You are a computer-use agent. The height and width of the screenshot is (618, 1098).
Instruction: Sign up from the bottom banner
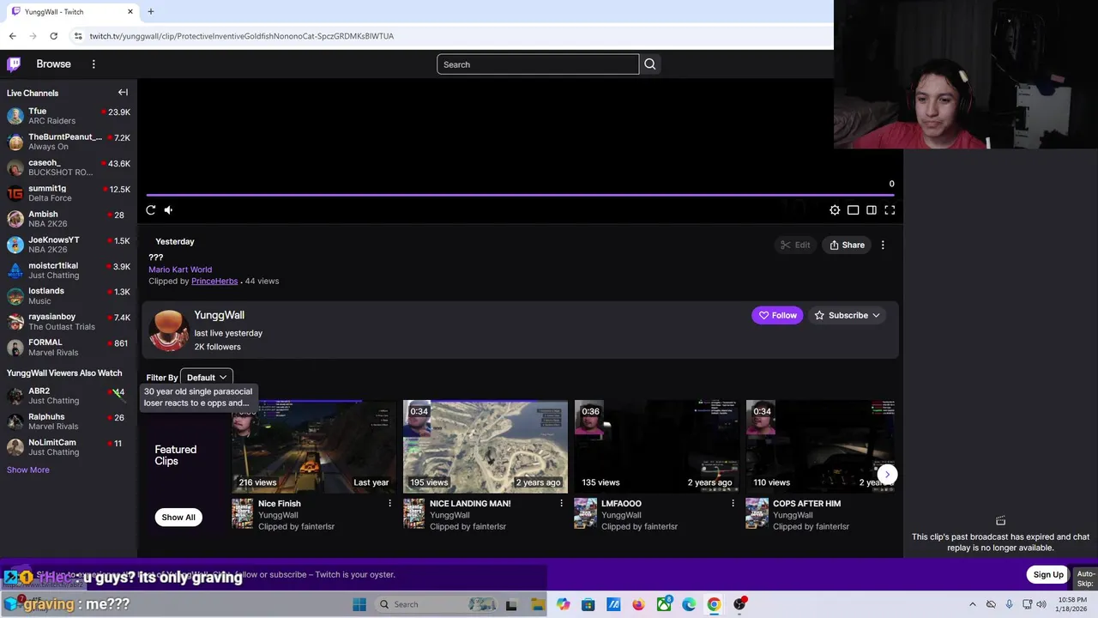click(1048, 574)
